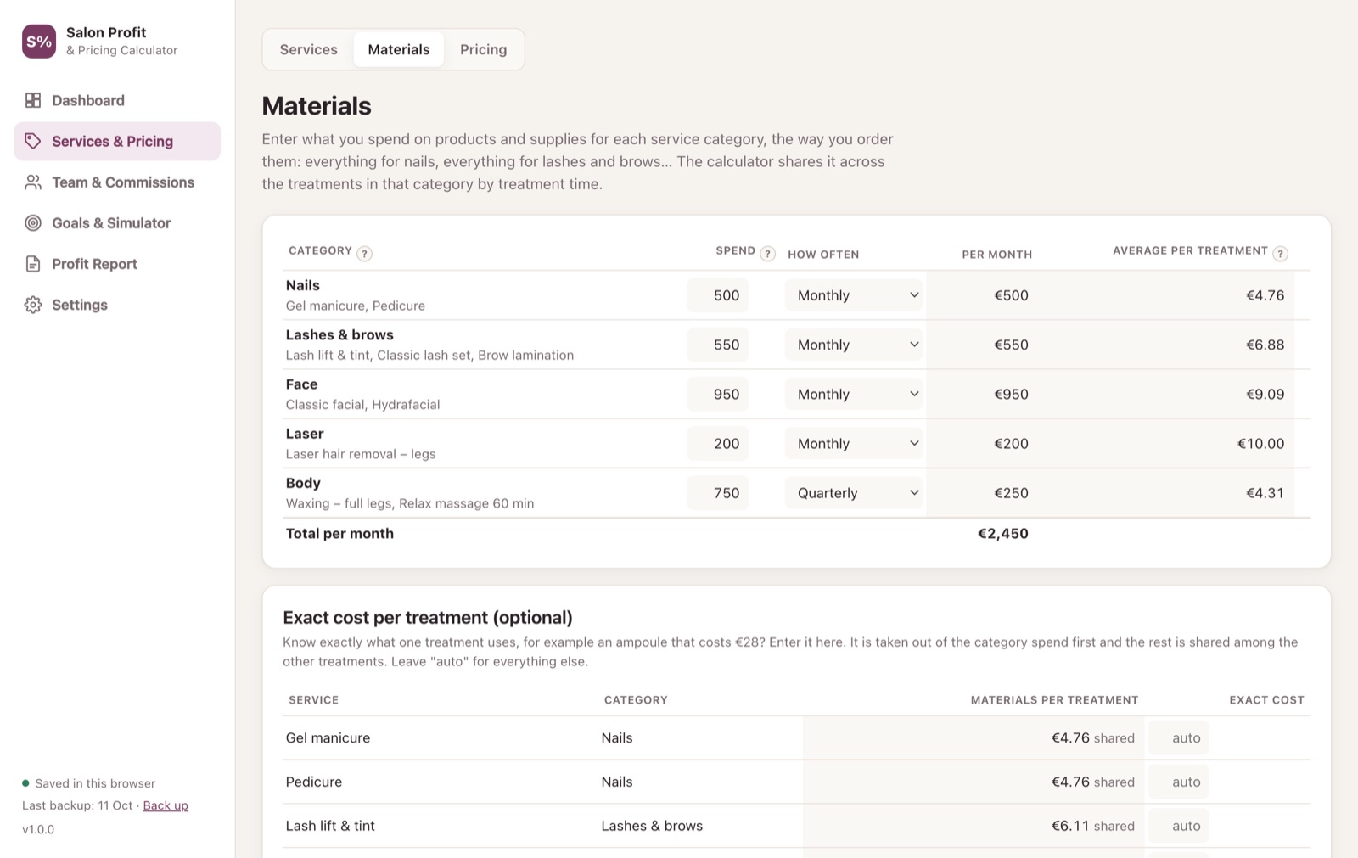The height and width of the screenshot is (858, 1358).
Task: Click the Back up link
Action: [166, 805]
